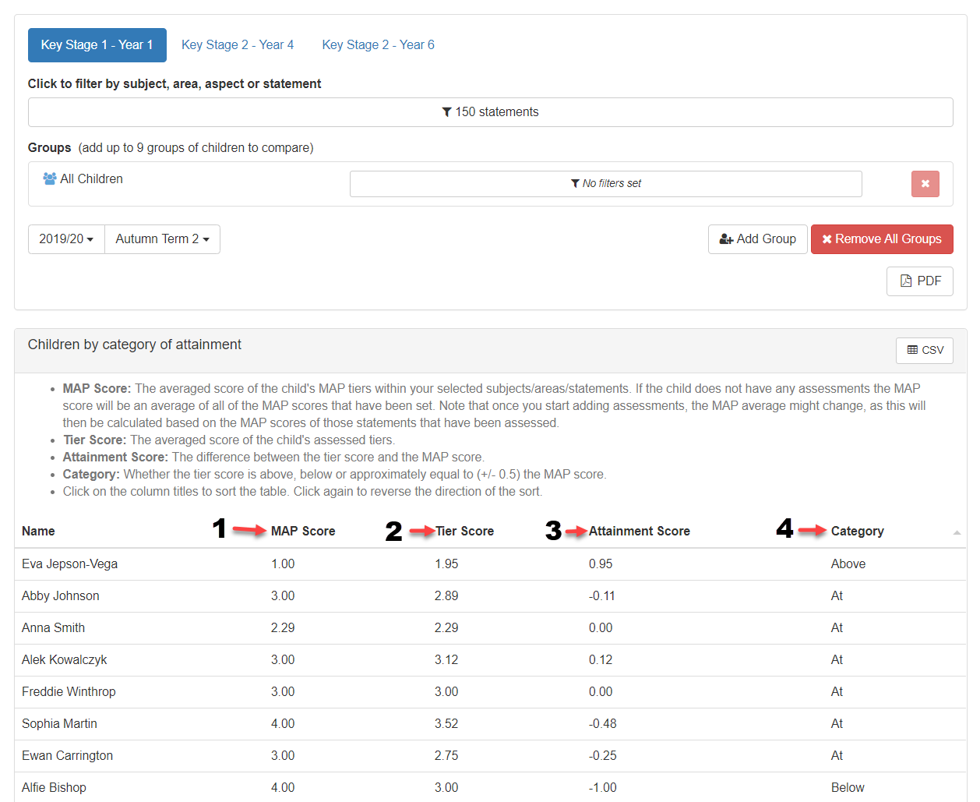This screenshot has height=802, width=980.
Task: Click Alfie Bishop's attainment score -1.00
Action: point(603,788)
